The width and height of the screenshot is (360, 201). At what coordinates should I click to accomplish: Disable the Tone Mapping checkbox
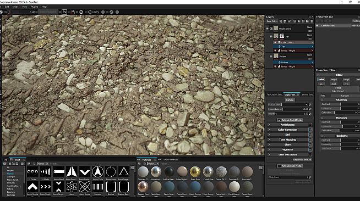[310, 139]
